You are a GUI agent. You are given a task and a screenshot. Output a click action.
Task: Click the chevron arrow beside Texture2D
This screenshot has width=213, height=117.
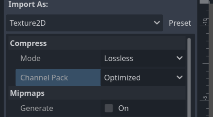point(157,23)
